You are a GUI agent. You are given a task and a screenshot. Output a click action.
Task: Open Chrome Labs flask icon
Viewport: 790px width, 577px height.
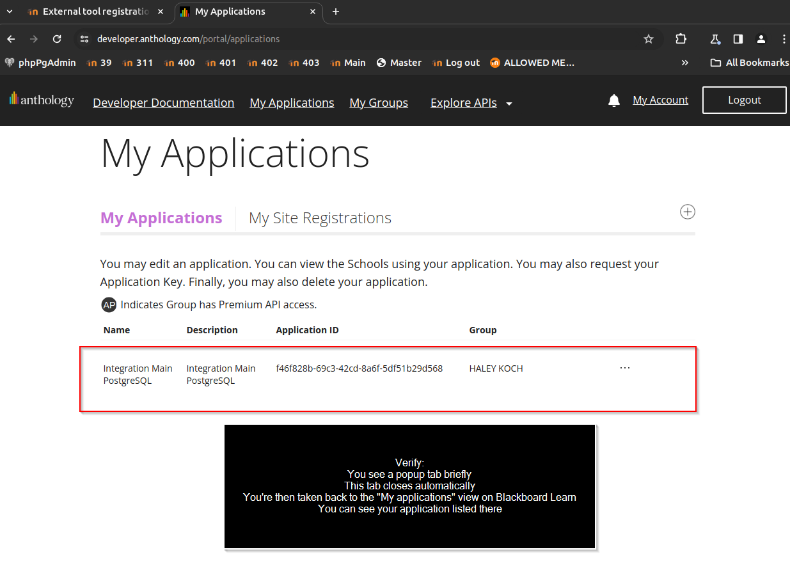click(x=715, y=39)
